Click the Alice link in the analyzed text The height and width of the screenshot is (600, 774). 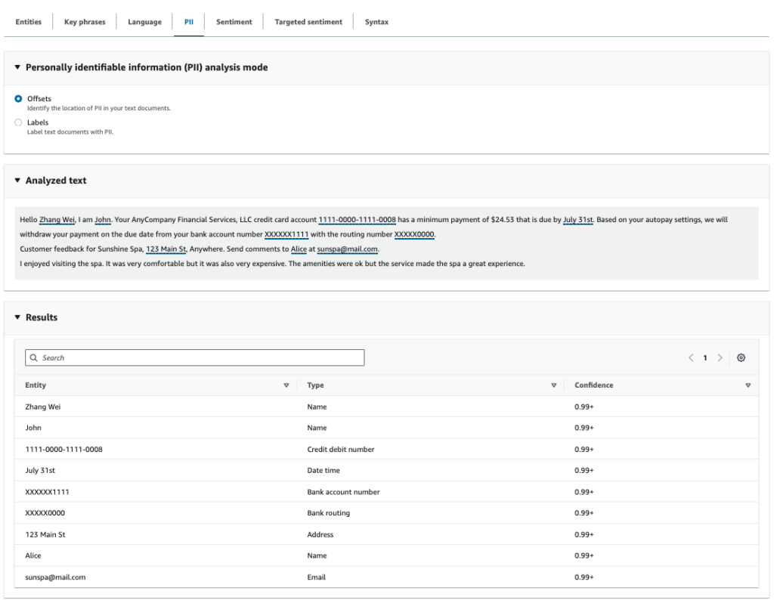[299, 249]
